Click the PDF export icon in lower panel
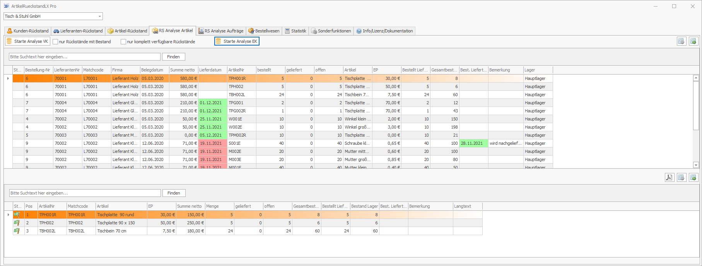This screenshot has width=702, height=266. [669, 177]
